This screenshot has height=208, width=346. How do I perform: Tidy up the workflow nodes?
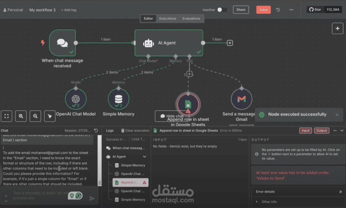point(50,116)
